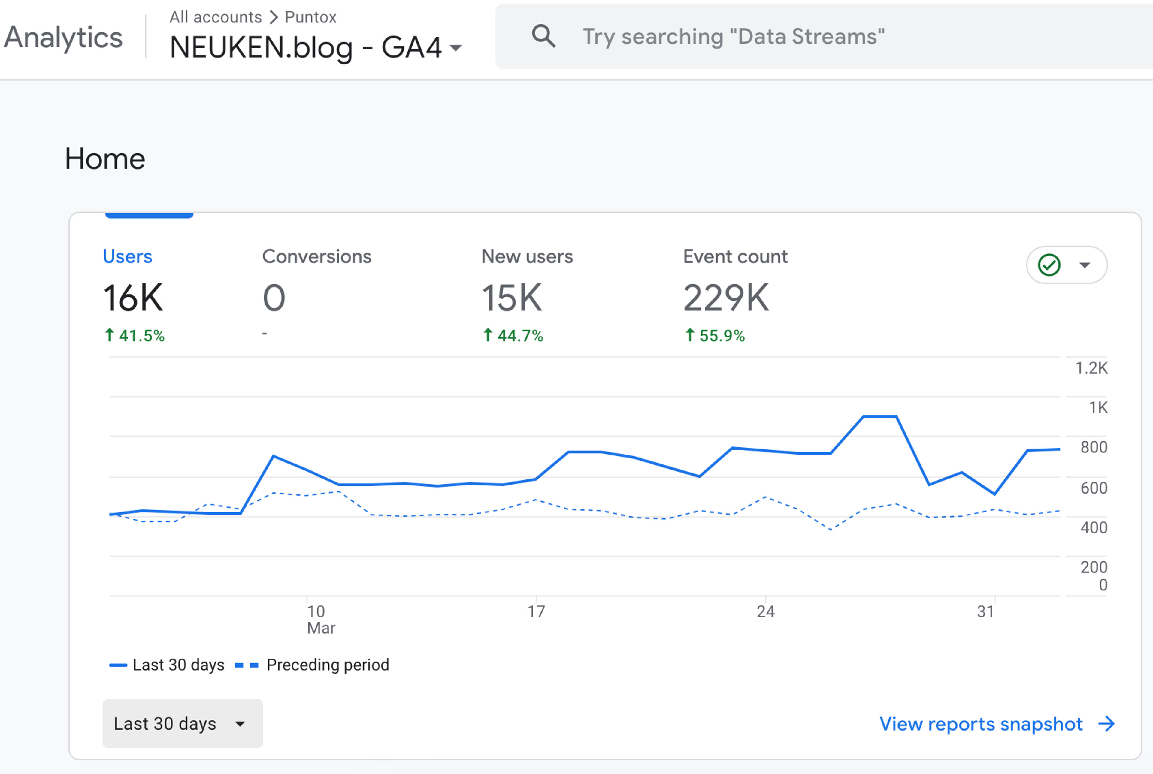
Task: Click the dashed Preceding period legend marker
Action: tap(247, 665)
